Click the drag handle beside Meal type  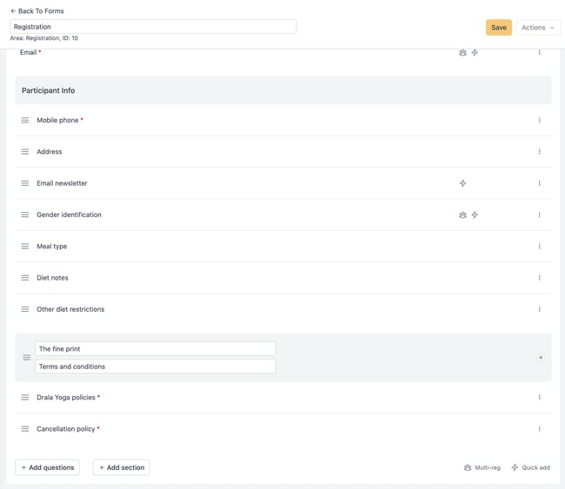[25, 247]
